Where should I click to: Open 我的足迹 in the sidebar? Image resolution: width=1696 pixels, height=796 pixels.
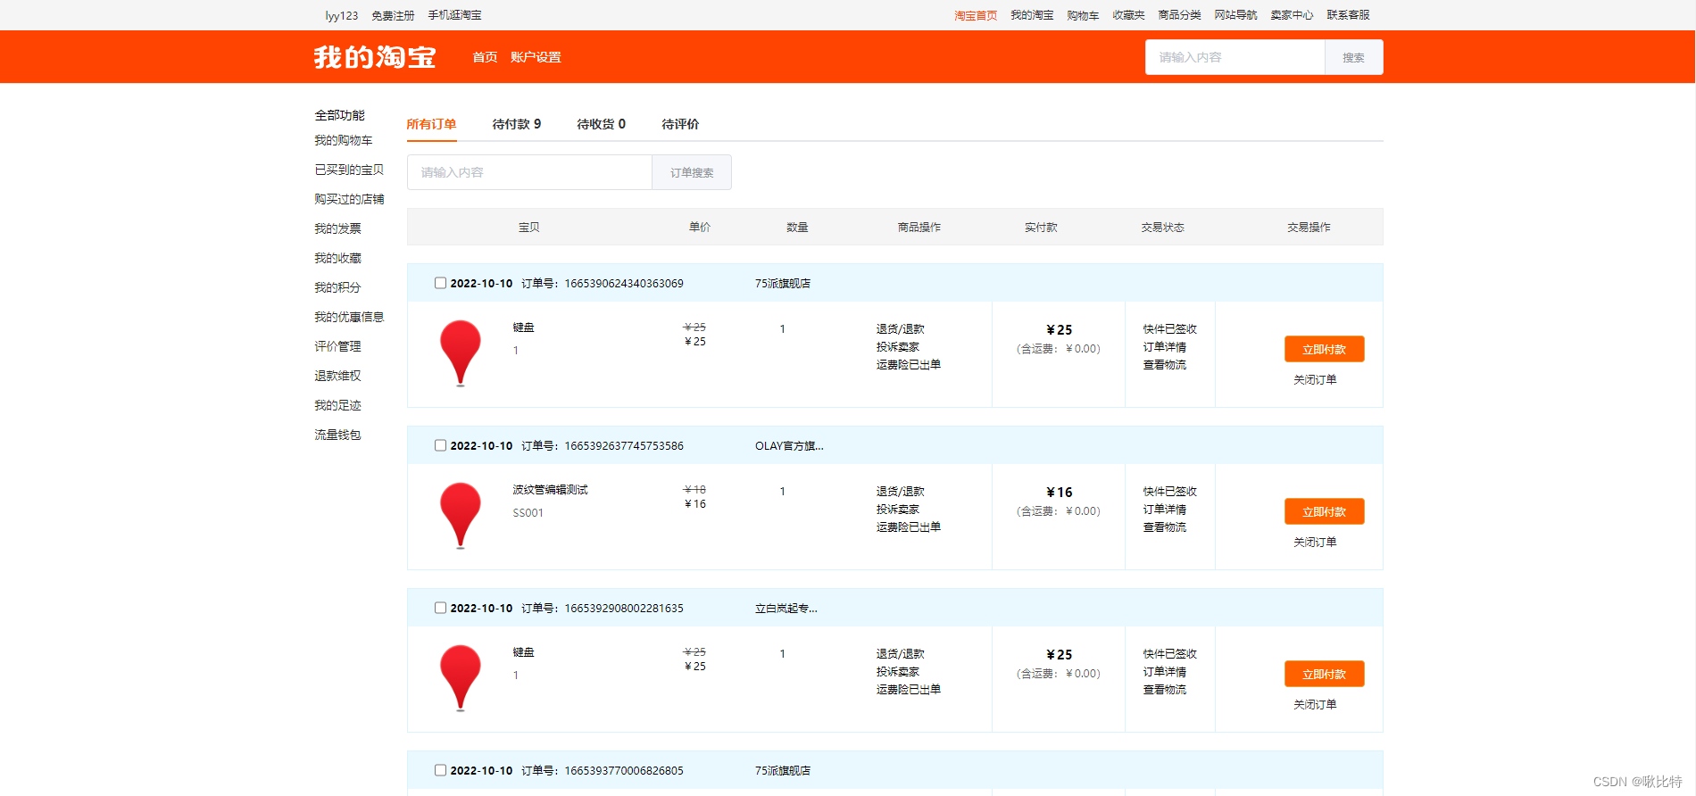(337, 405)
